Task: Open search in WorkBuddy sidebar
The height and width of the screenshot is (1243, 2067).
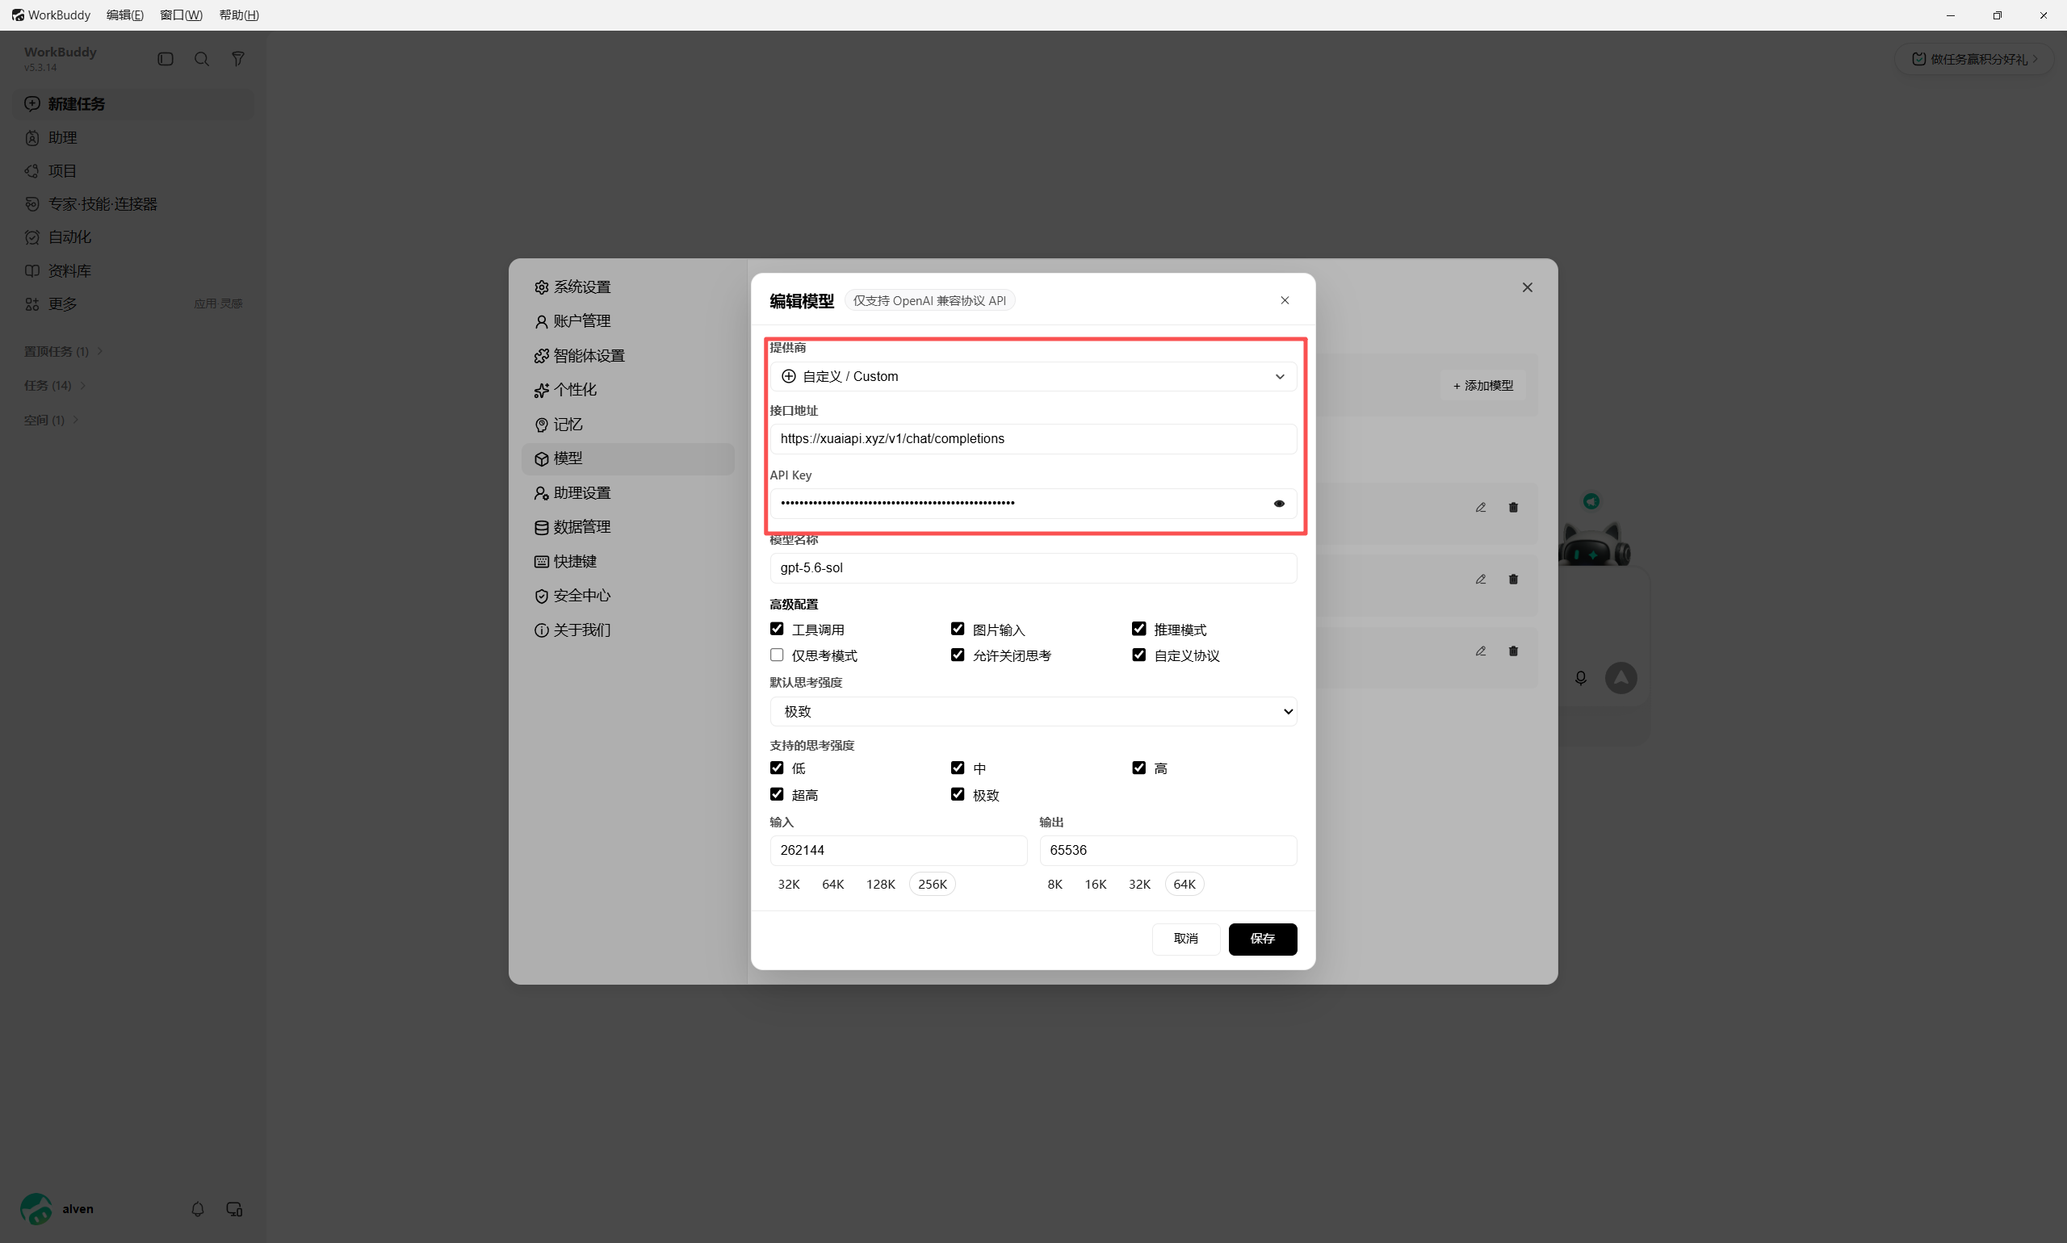Action: coord(202,59)
